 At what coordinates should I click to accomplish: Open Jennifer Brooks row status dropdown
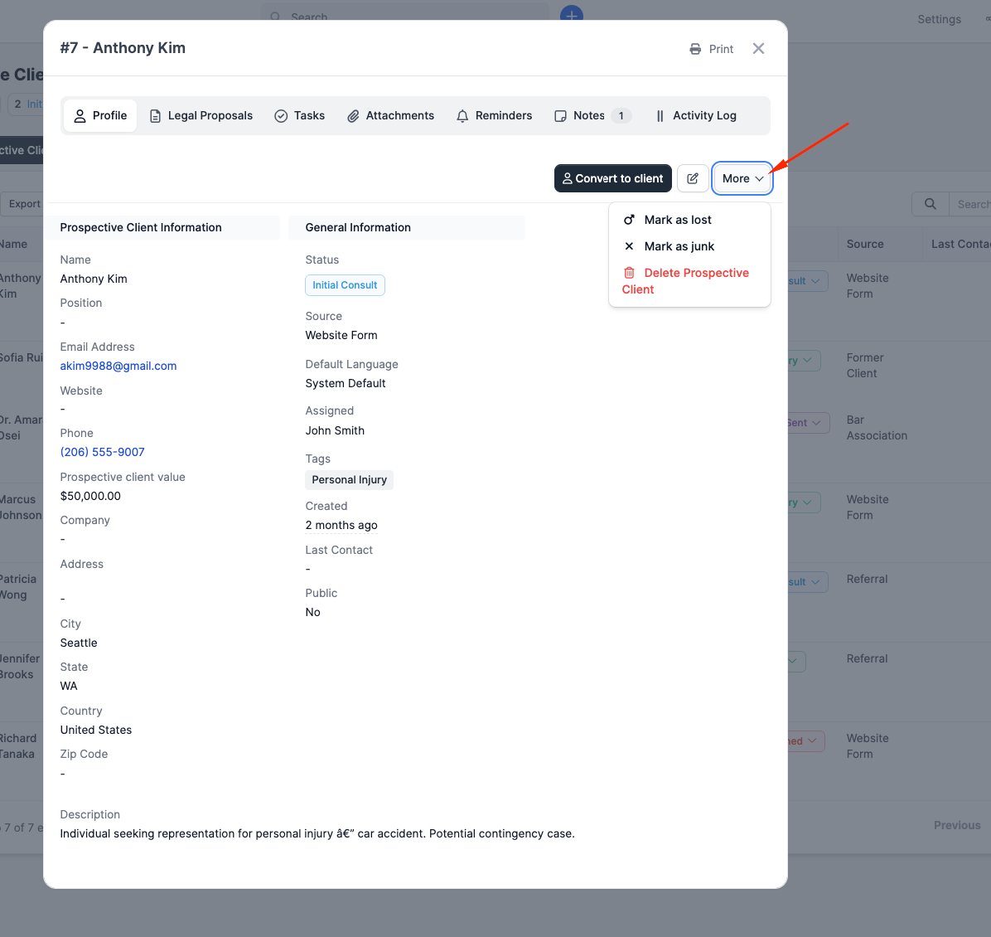[x=796, y=662]
